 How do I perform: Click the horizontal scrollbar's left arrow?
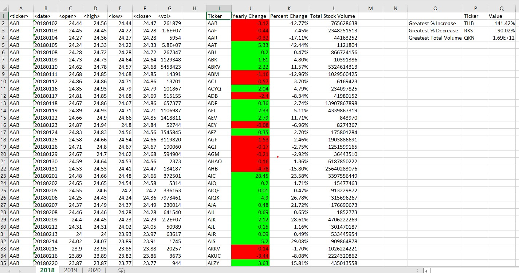tap(426, 270)
